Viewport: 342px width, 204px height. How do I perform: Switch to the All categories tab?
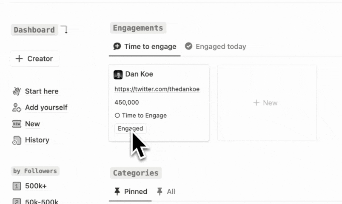tap(166, 192)
